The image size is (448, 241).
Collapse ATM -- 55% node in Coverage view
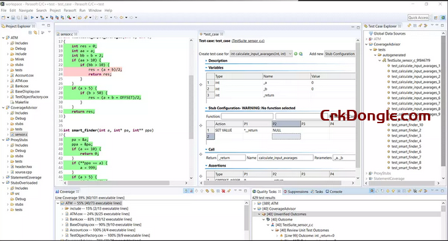58,203
